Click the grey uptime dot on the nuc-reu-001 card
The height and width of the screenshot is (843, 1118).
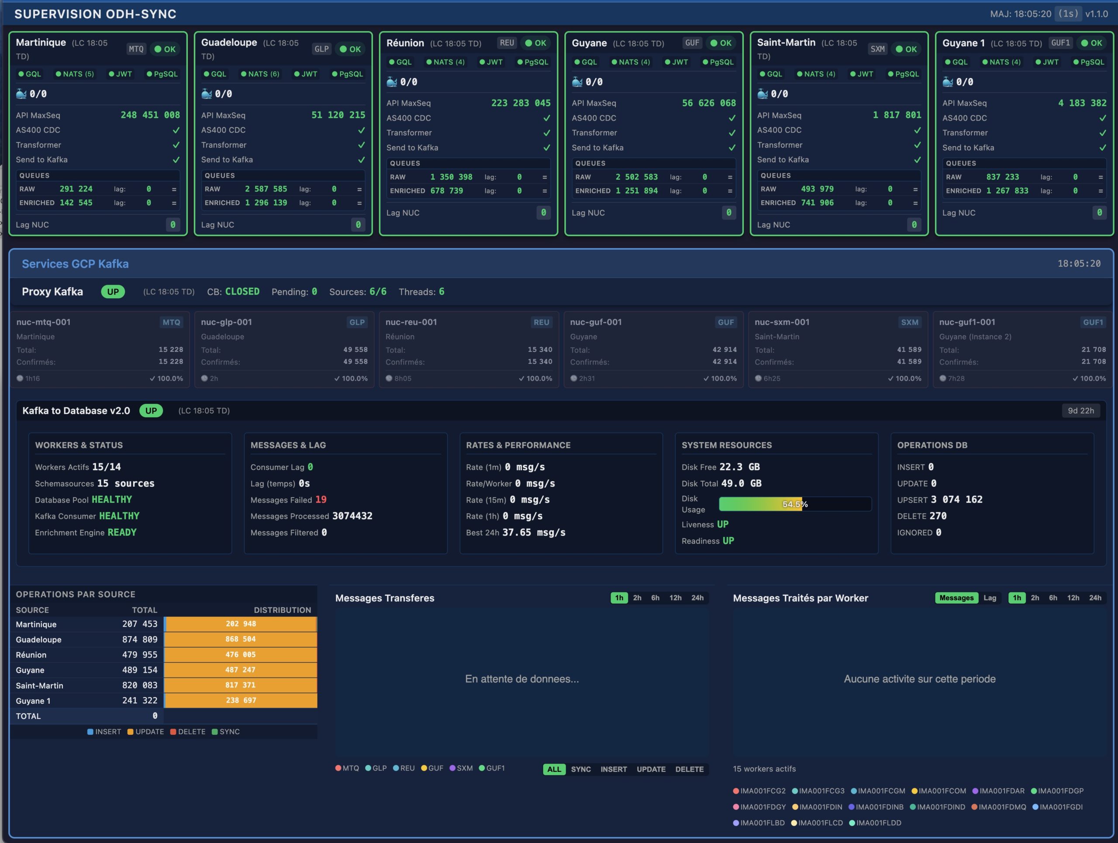click(389, 378)
